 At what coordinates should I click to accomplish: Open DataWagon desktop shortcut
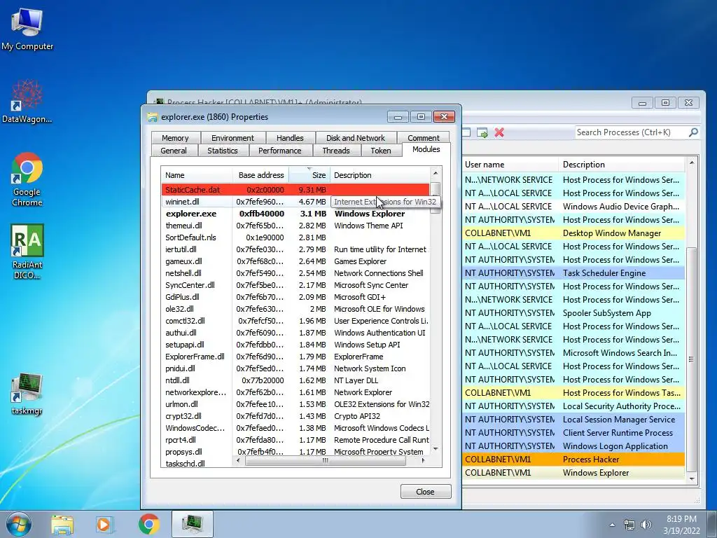pos(27,102)
